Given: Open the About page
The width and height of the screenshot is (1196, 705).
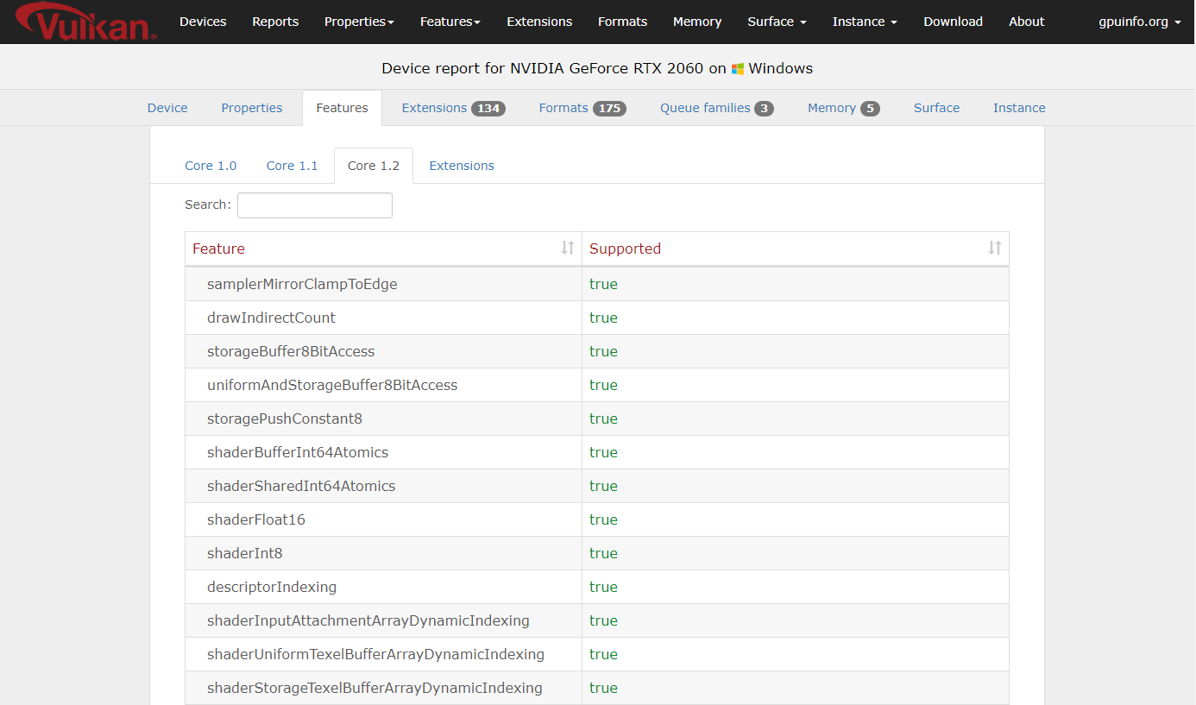Looking at the screenshot, I should (x=1026, y=22).
